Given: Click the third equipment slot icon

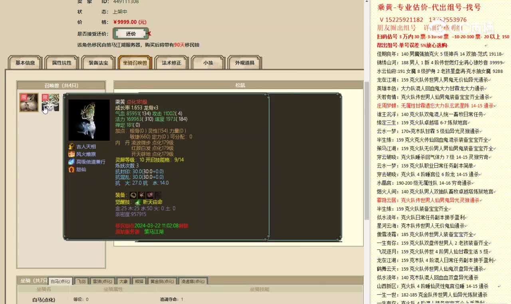Looking at the screenshot, I should point(150,195).
